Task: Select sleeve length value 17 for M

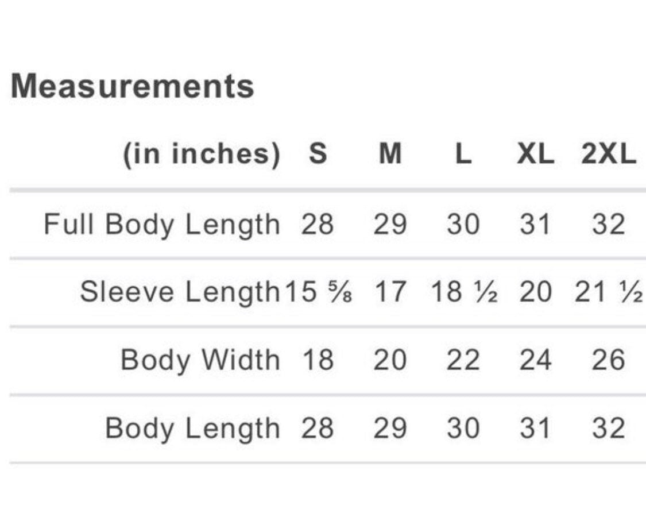Action: [390, 292]
